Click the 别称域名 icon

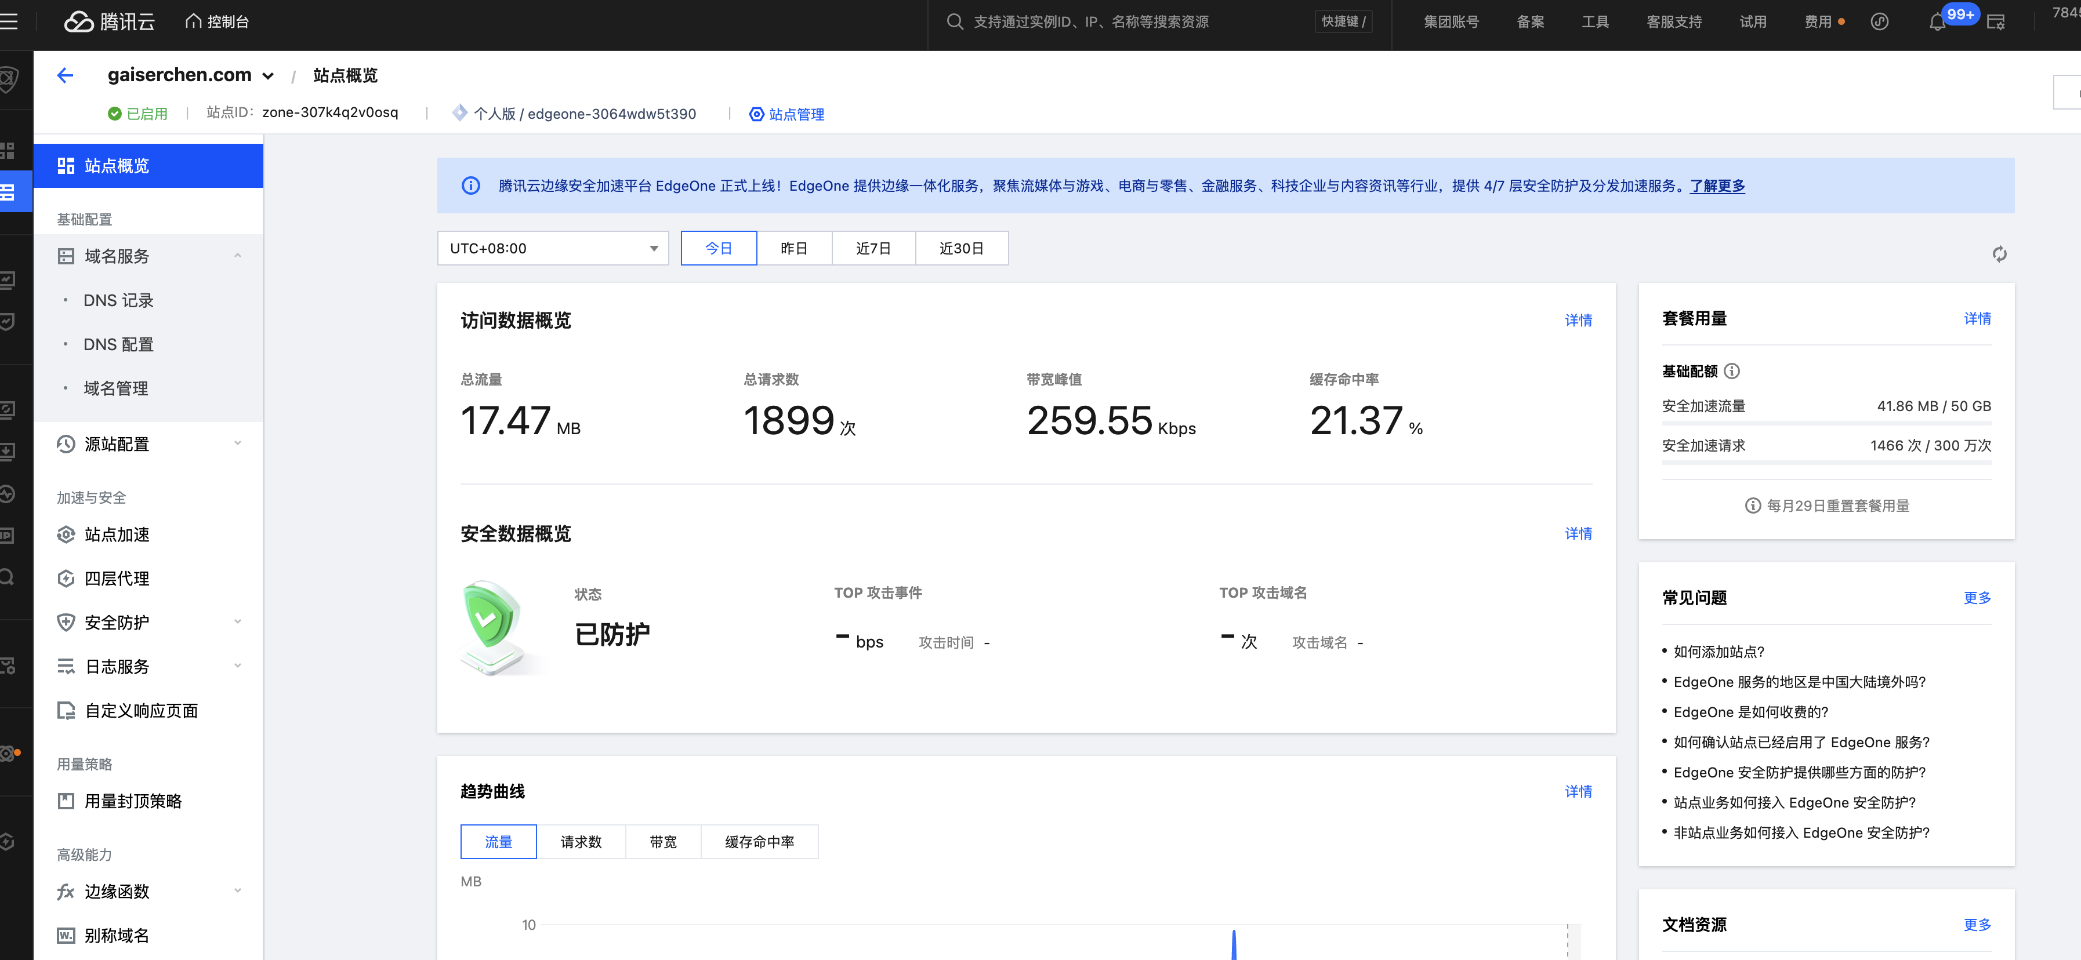pyautogui.click(x=66, y=936)
